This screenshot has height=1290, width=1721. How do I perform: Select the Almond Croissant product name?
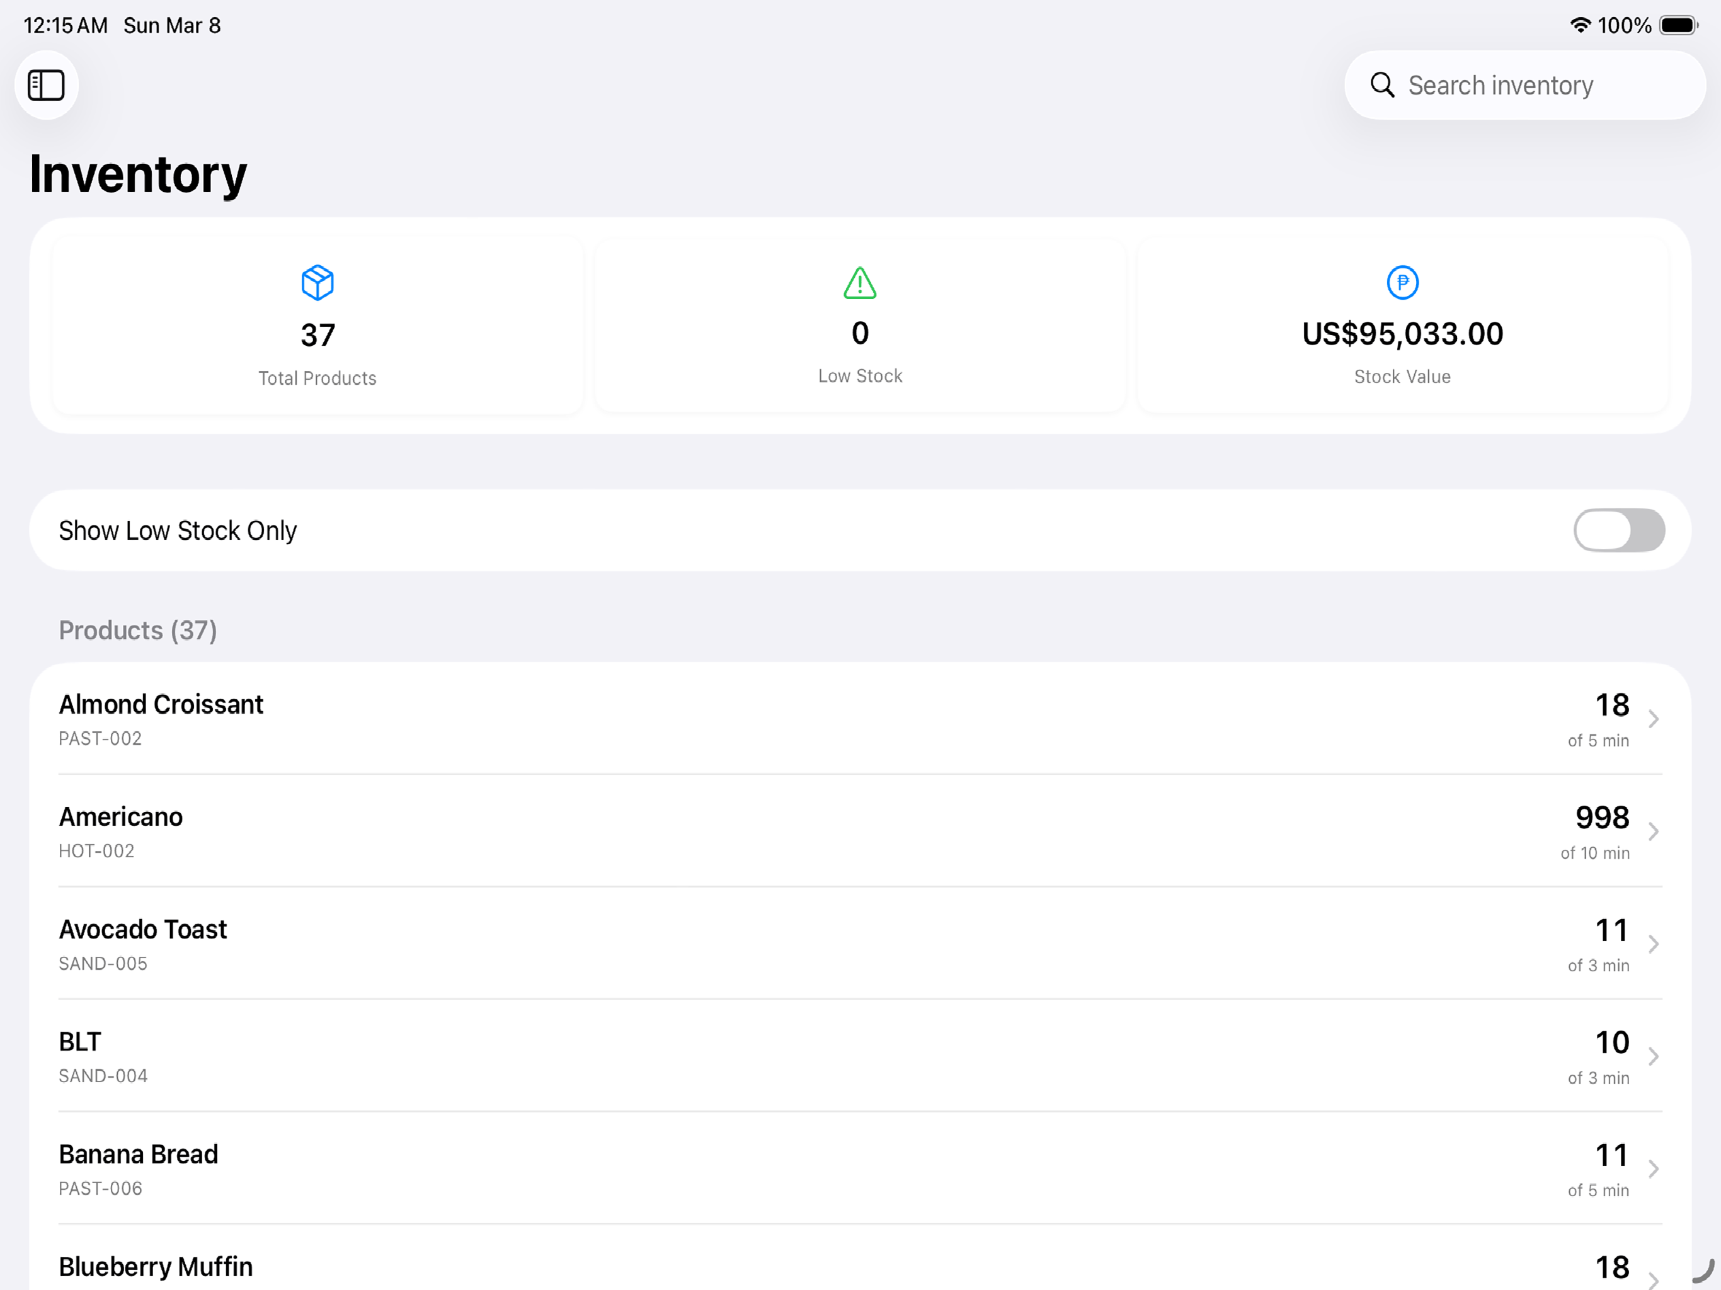click(x=161, y=704)
